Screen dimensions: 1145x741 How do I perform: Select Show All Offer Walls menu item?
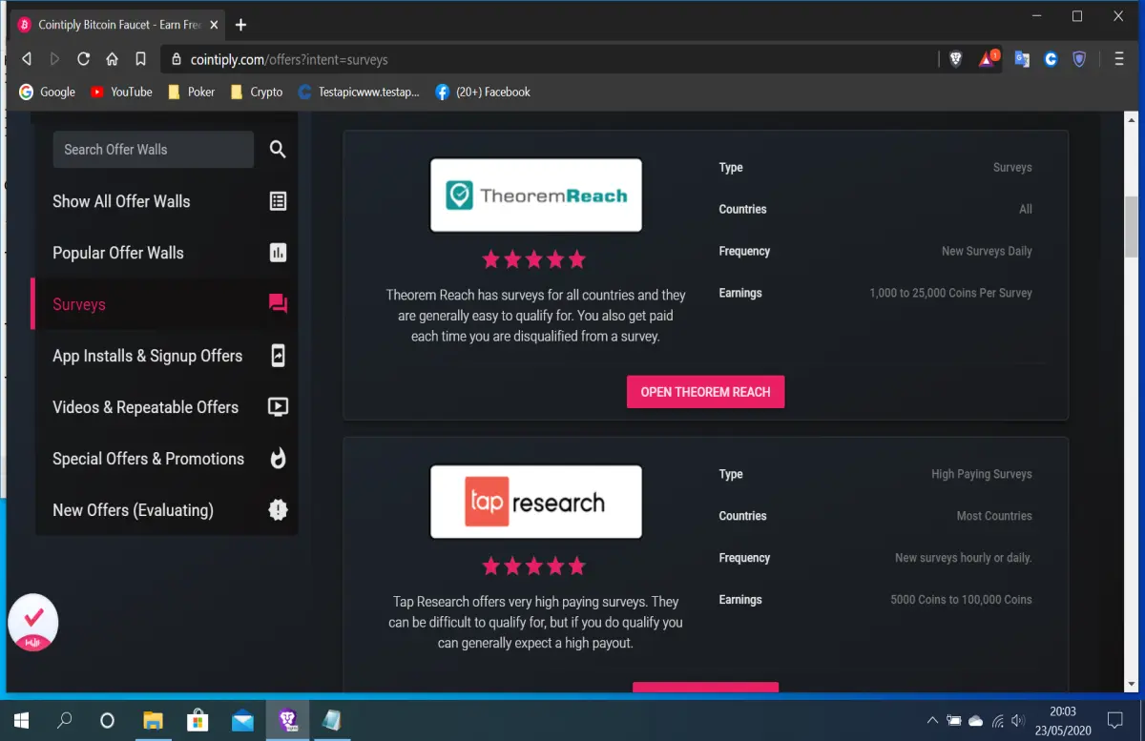tap(167, 201)
